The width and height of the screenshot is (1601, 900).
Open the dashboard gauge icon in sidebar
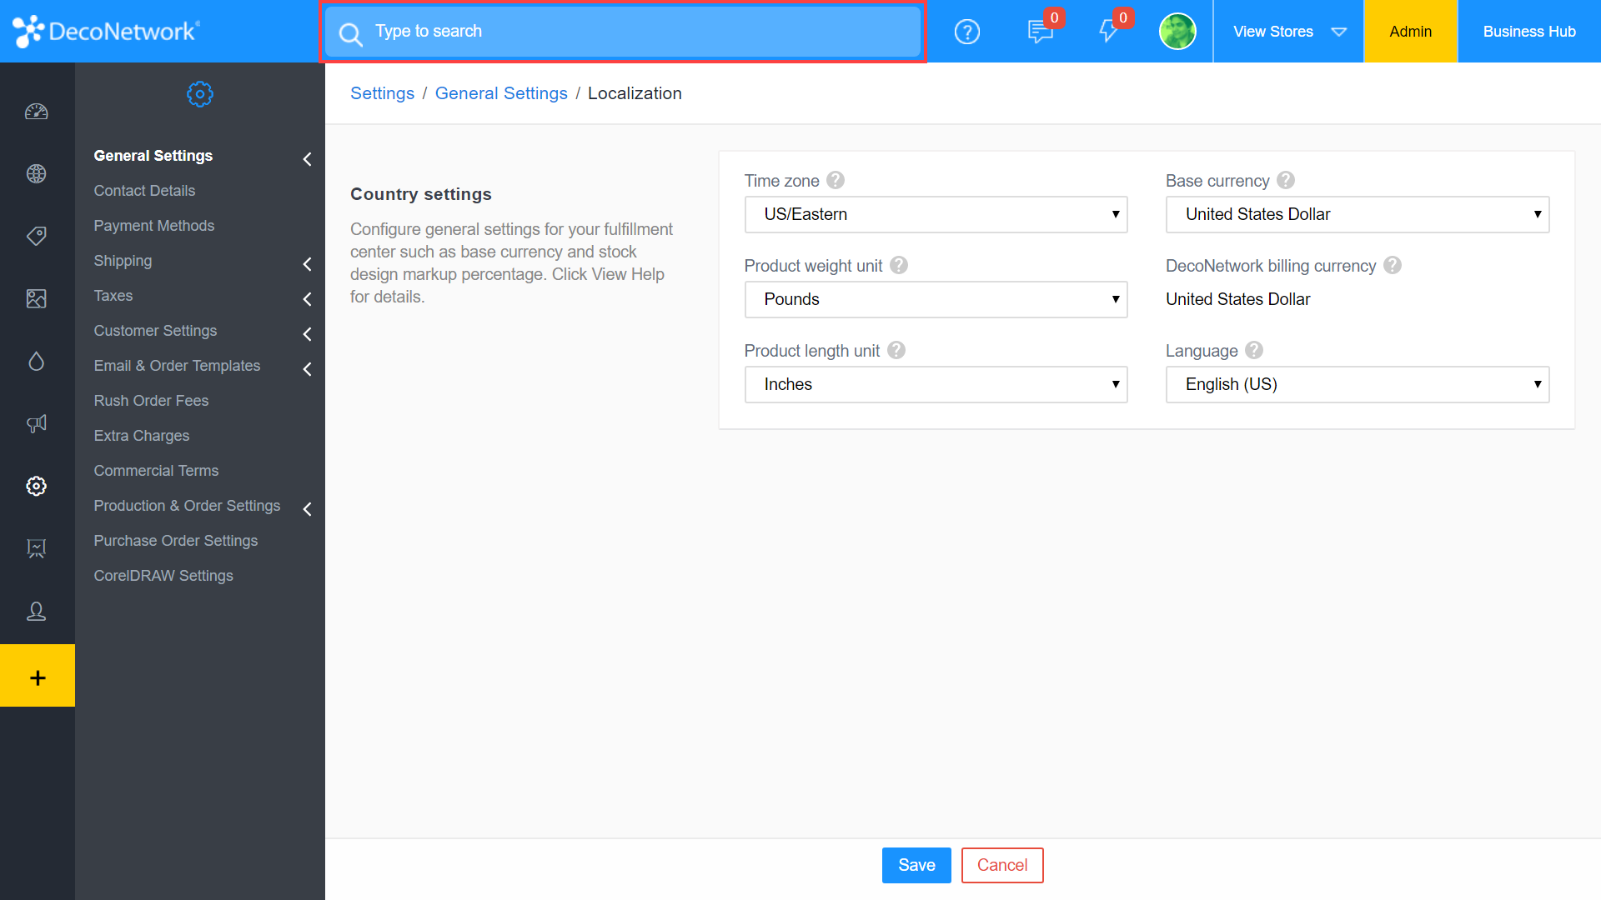point(37,112)
